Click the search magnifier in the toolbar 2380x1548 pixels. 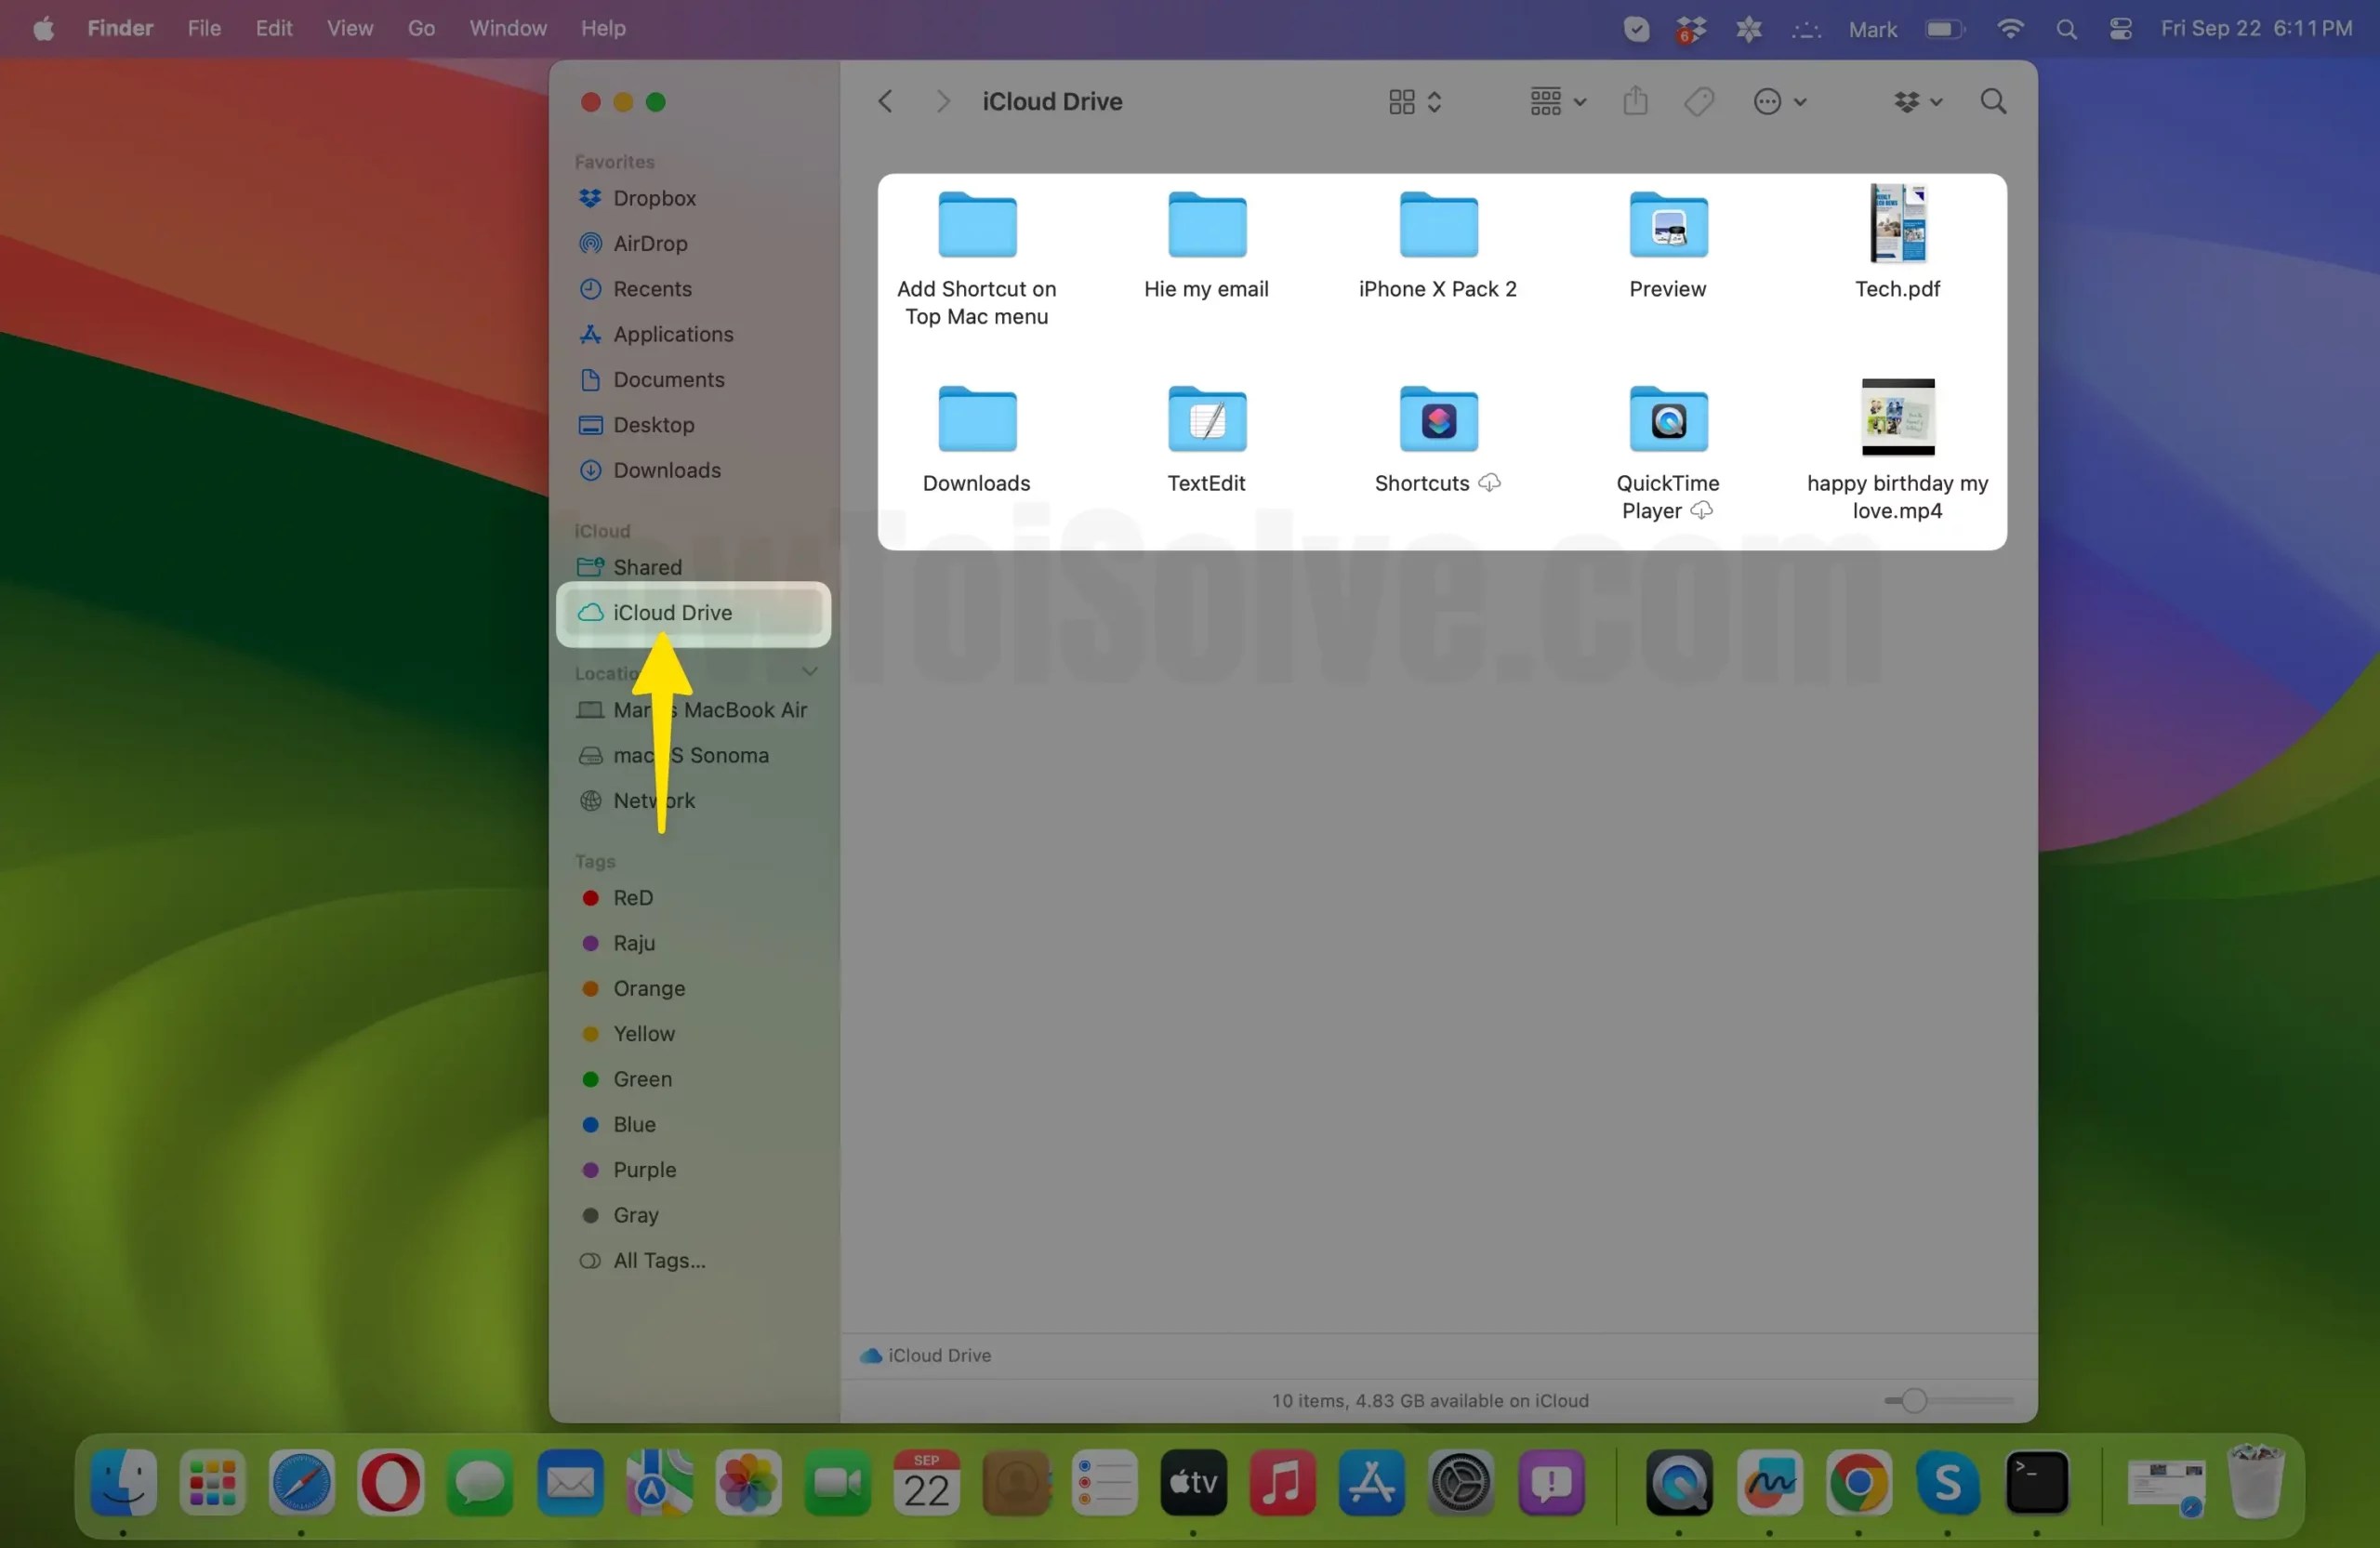click(1993, 101)
